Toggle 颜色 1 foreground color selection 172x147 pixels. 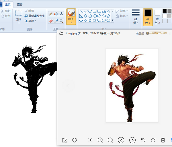[148, 17]
